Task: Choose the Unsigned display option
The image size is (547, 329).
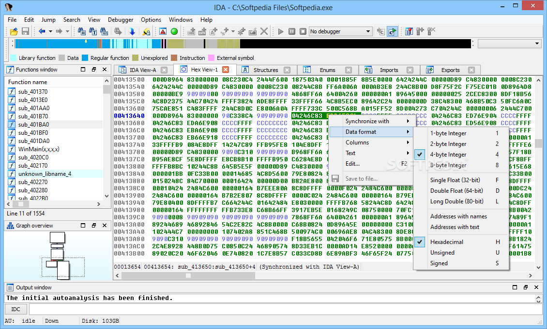Action: click(x=461, y=253)
